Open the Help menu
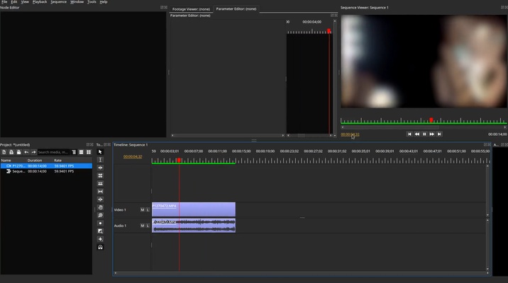This screenshot has width=508, height=283. [x=104, y=2]
